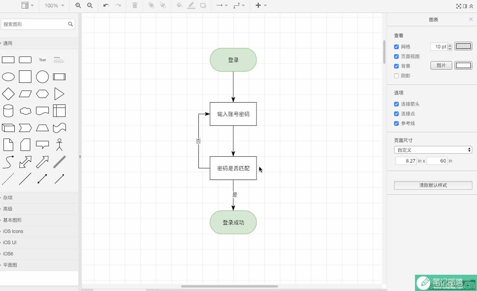Click the shadow toolbar icon
The height and width of the screenshot is (291, 477).
pyautogui.click(x=203, y=5)
